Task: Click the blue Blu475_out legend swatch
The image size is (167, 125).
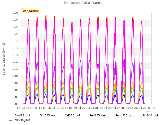Action: 11,116
